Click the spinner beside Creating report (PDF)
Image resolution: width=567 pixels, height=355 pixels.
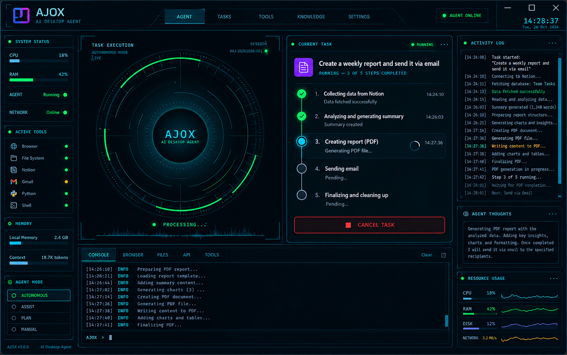coord(415,146)
